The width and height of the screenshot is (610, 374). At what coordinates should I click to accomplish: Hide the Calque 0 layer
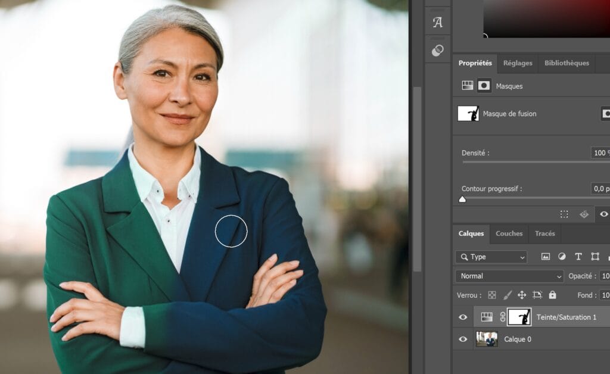pos(463,339)
